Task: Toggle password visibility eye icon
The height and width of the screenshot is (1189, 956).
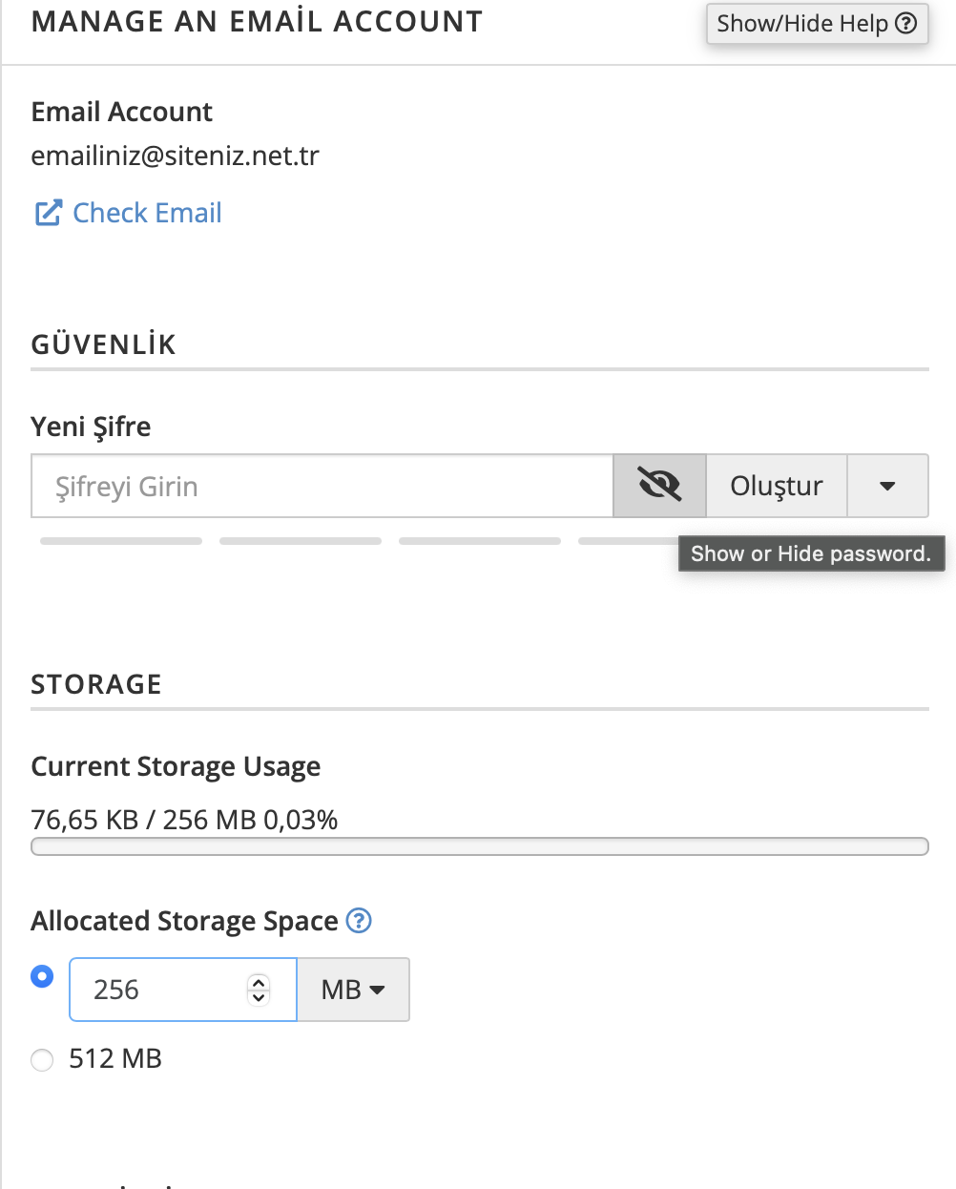Action: point(659,486)
